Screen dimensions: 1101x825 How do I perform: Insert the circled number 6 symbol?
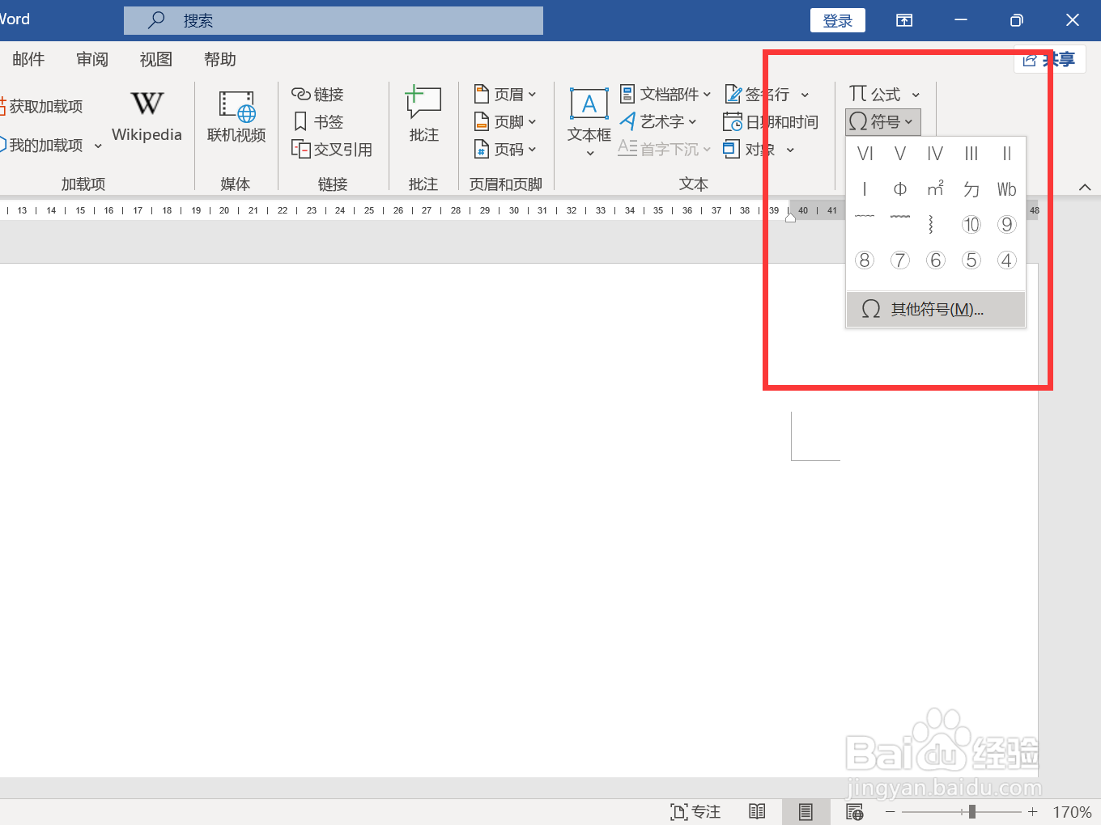(x=935, y=260)
